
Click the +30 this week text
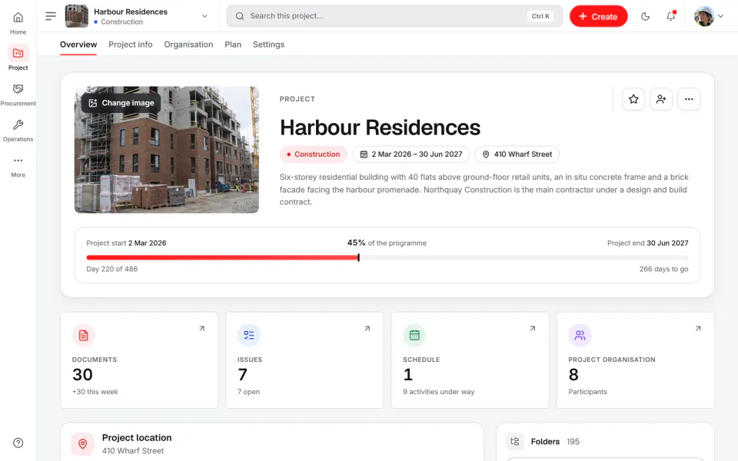95,392
